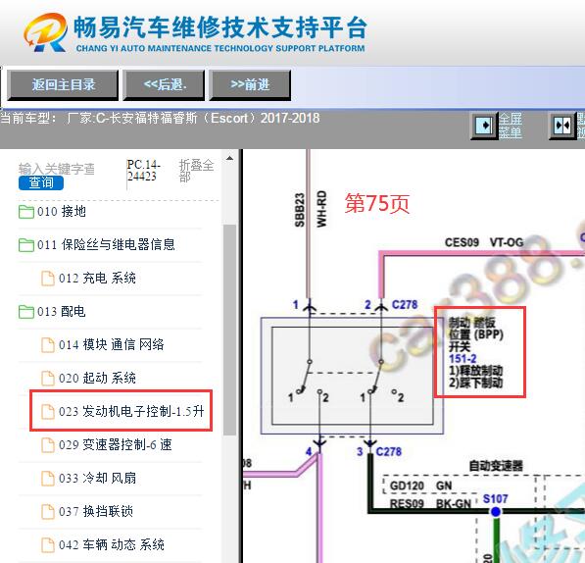This screenshot has height=563, width=585.
Task: Click the GD120 GN wire label
Action: coord(420,486)
